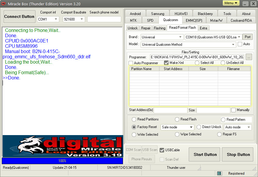The height and width of the screenshot is (177, 258).
Task: Open the Safe mode factory reset dropdown
Action: (x=191, y=127)
